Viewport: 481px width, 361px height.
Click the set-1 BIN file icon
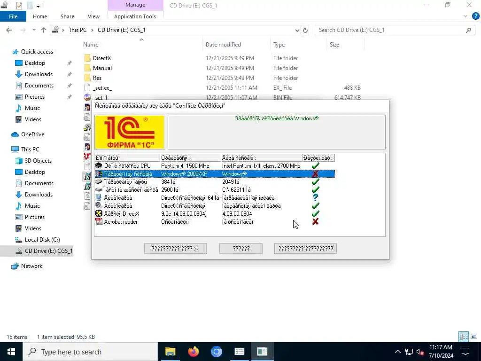[x=87, y=97]
